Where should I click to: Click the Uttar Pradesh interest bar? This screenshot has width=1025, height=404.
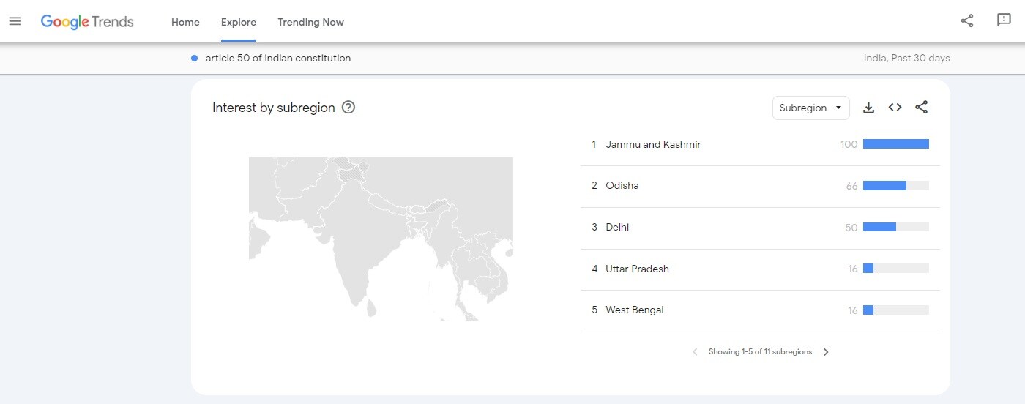895,269
